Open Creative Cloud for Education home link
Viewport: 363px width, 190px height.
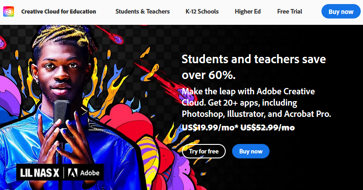click(x=59, y=12)
